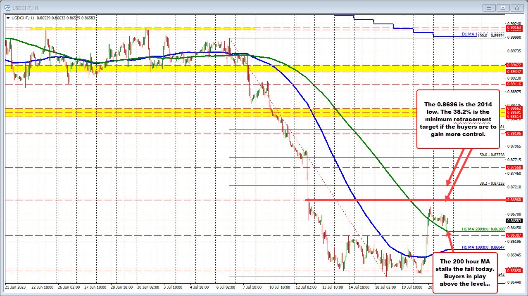Select the D1 MA label near the top
Viewport: 528px width, 296px height.
469,35
